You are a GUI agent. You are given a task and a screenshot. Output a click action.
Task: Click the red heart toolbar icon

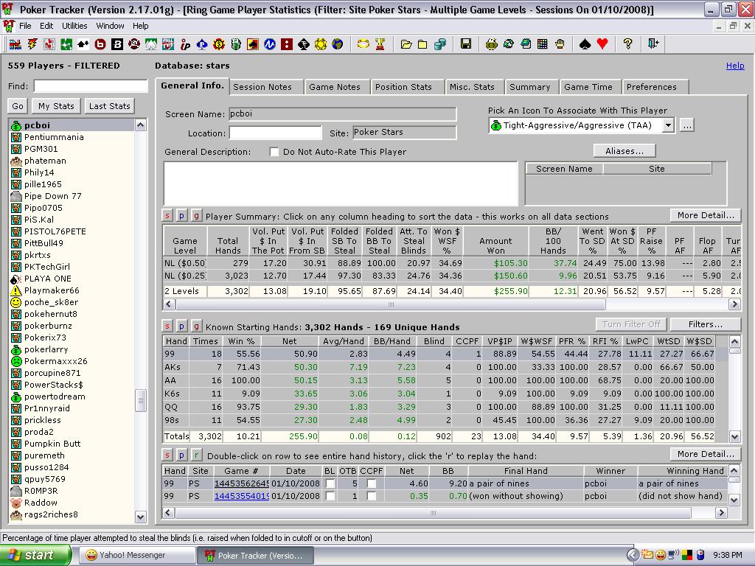point(602,44)
